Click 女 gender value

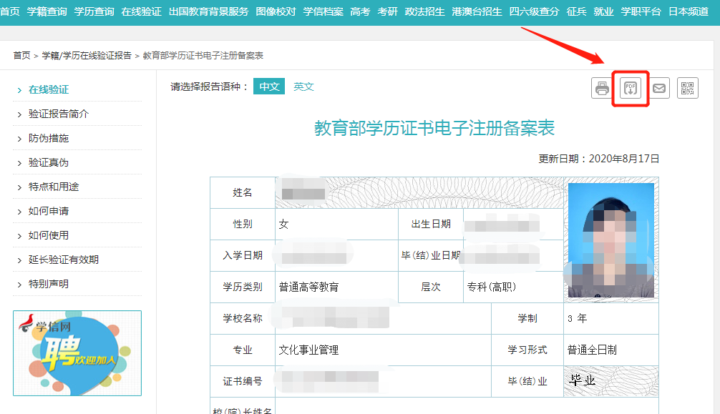[283, 225]
